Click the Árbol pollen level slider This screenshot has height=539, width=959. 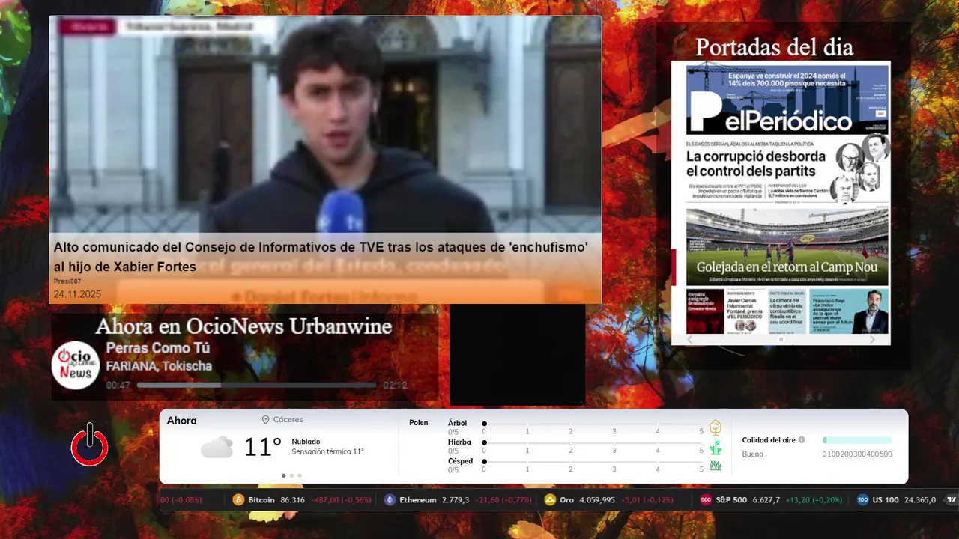pyautogui.click(x=593, y=424)
